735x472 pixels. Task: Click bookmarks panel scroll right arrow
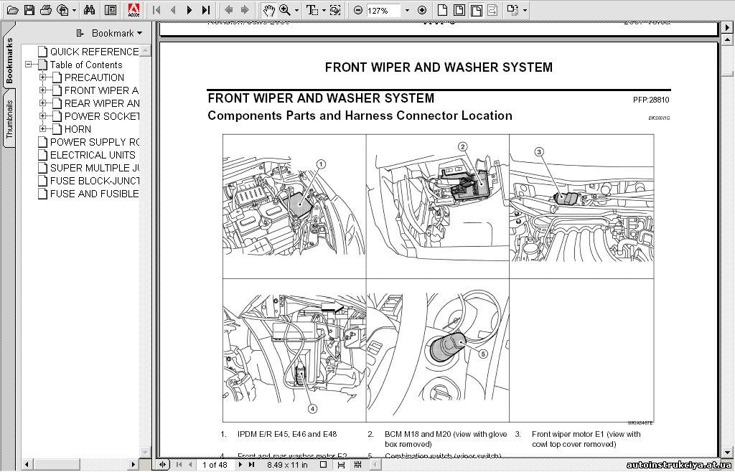click(x=134, y=465)
